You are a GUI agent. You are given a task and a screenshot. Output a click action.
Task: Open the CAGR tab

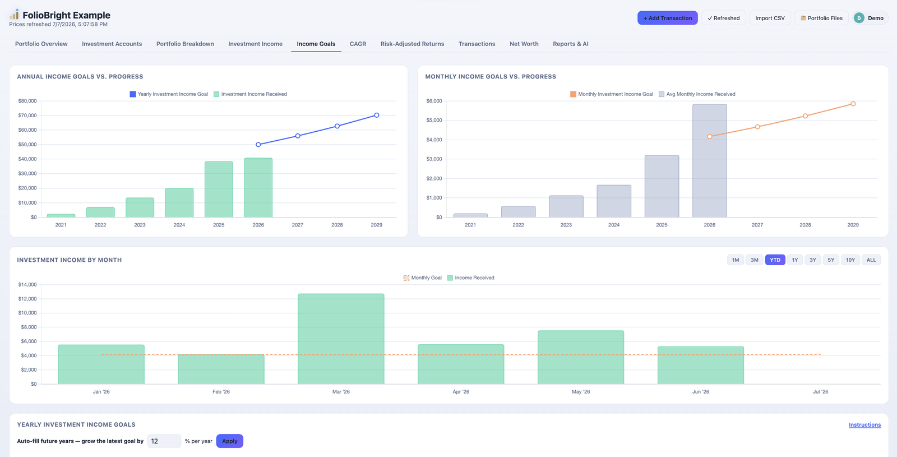(358, 44)
